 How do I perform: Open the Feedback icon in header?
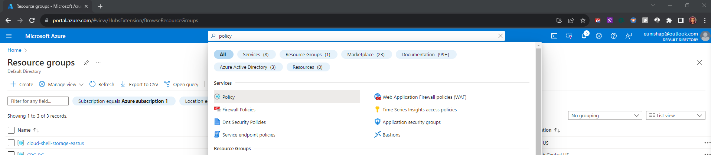click(x=629, y=36)
